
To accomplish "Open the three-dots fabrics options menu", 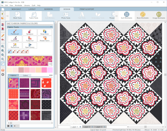I will 51,75.
